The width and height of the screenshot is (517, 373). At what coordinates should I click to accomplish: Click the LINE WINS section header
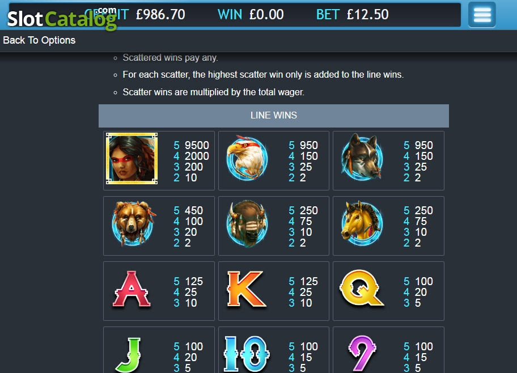[x=274, y=116]
